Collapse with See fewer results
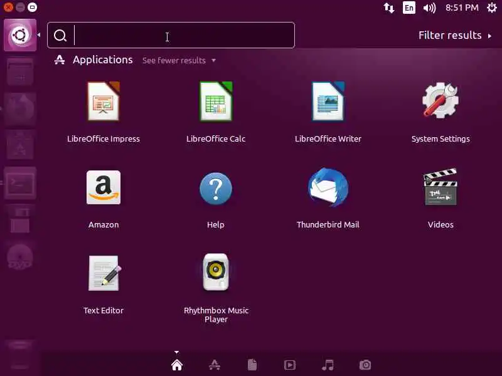 [179, 60]
